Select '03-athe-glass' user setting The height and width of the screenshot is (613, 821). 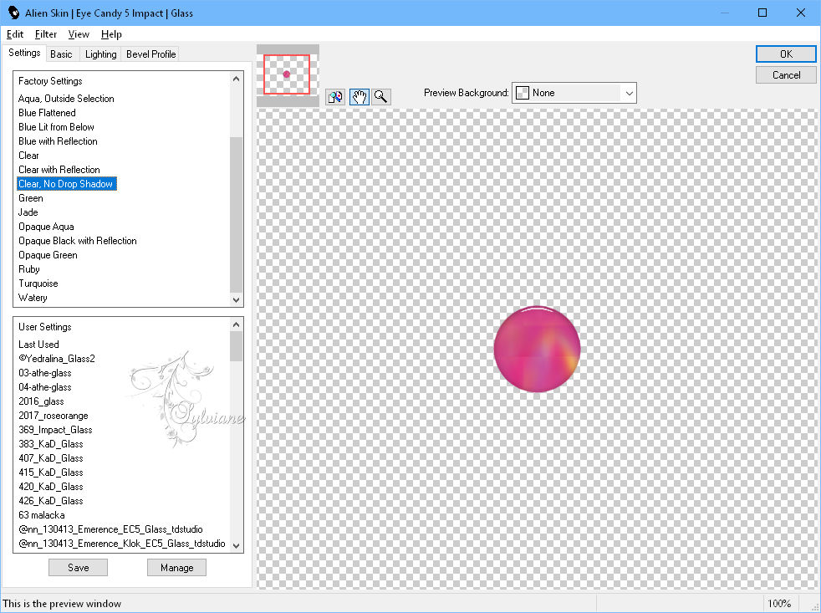point(45,372)
